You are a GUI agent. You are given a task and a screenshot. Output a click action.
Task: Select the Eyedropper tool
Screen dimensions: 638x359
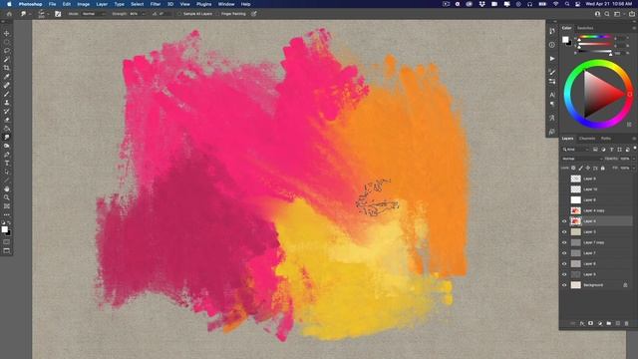[7, 77]
